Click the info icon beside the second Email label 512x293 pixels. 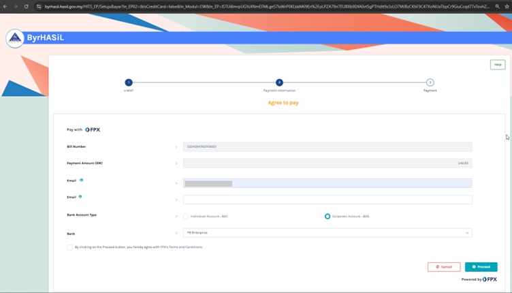[80, 197]
